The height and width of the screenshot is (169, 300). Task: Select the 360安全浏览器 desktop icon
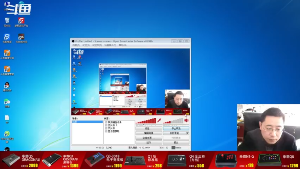[7, 137]
